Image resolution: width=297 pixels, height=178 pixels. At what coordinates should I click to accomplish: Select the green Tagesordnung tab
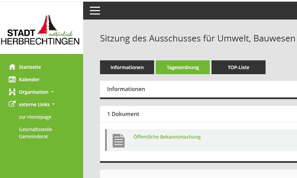click(182, 67)
